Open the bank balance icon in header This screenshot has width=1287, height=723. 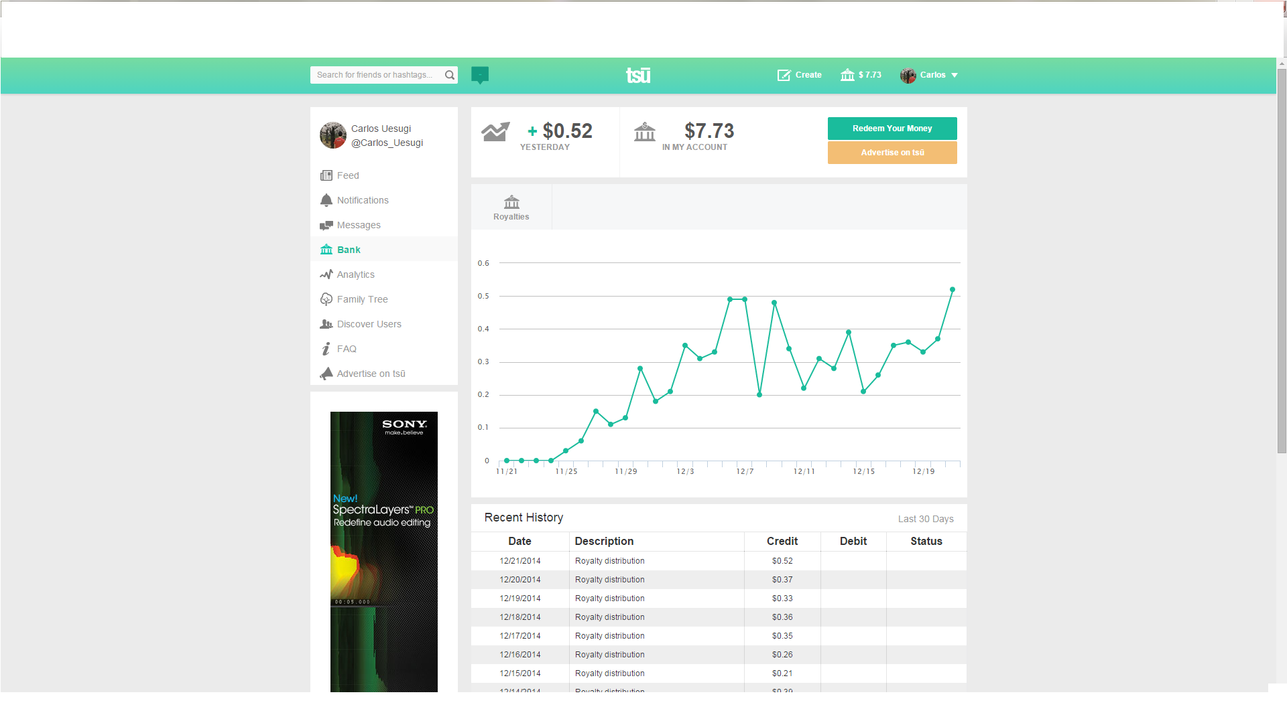(847, 75)
